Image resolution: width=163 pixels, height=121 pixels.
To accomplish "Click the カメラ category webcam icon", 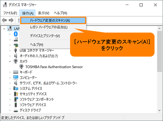I will tap(16, 61).
